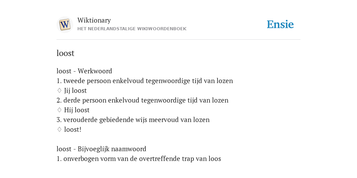This screenshot has width=357, height=178.
Task: Click the 'loost - Bijvoeglijk naamwoord' section line
Action: [101, 149]
